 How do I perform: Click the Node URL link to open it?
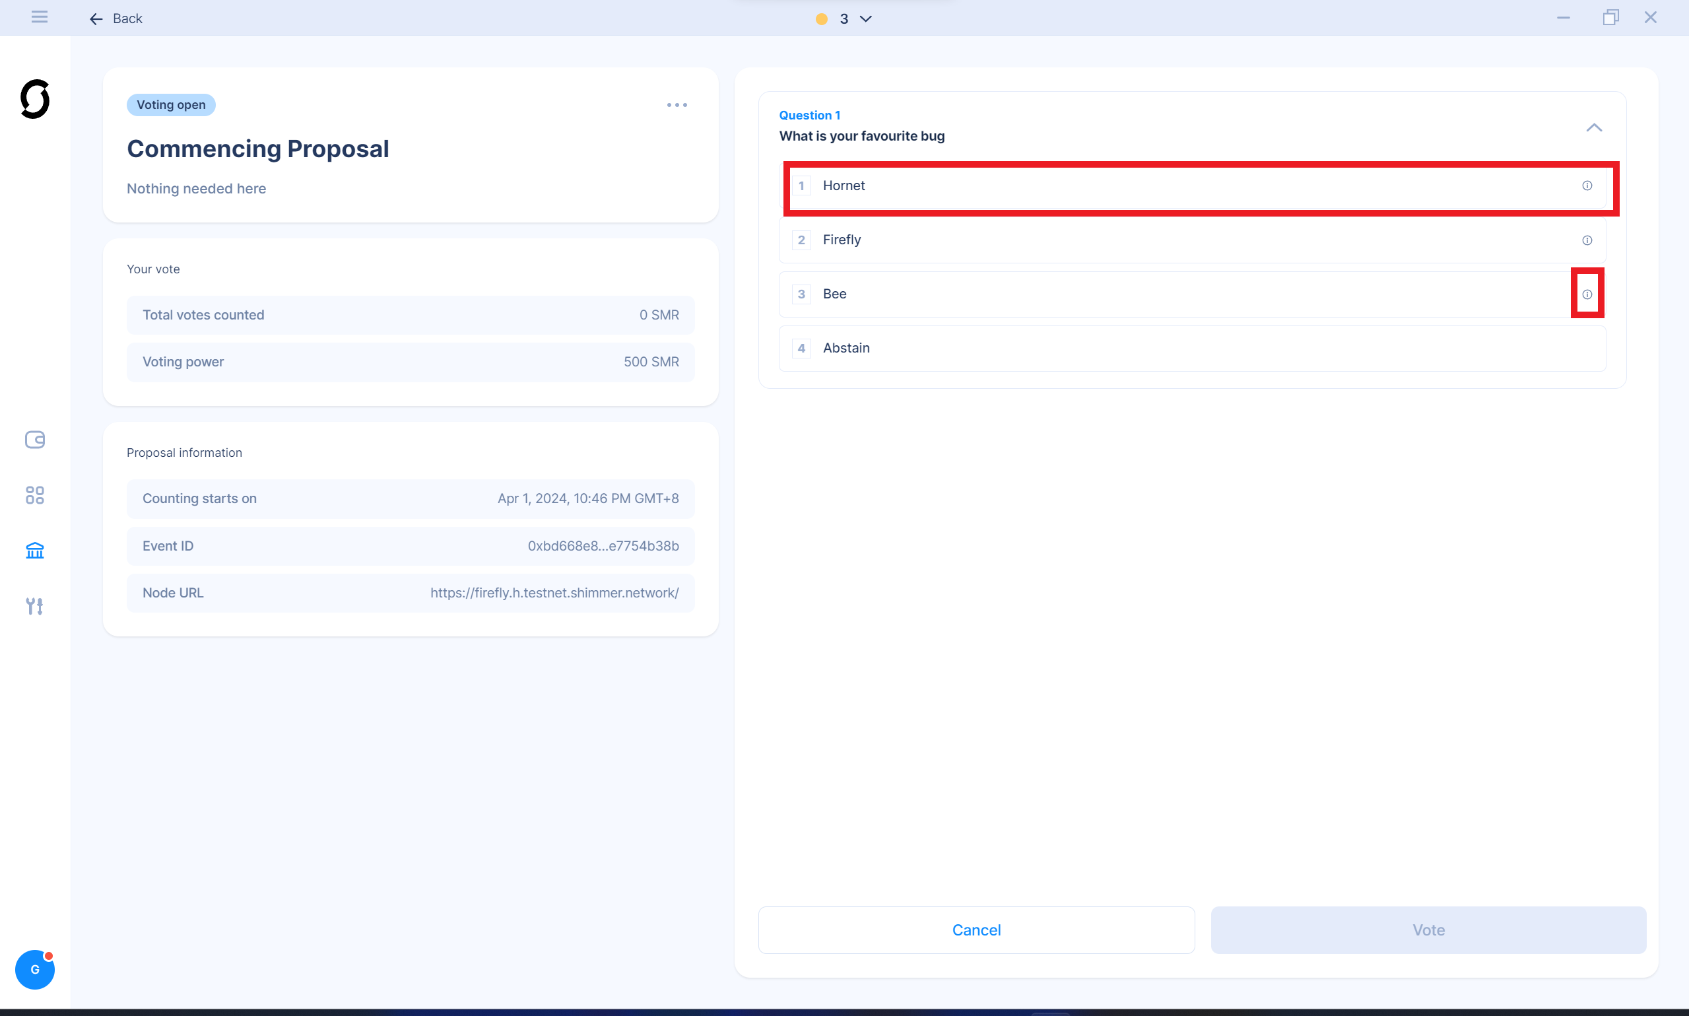(x=554, y=592)
